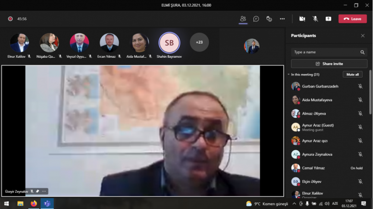Open the meeting chat icon
This screenshot has height=209, width=373.
[256, 19]
